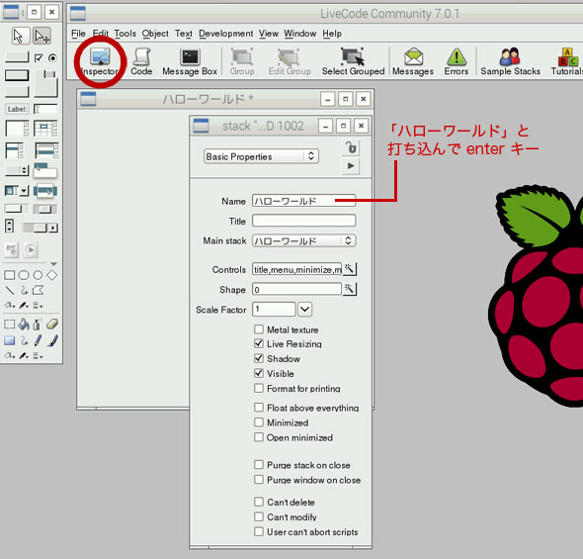
Task: Enable the Metal texture checkbox
Action: pyautogui.click(x=259, y=329)
